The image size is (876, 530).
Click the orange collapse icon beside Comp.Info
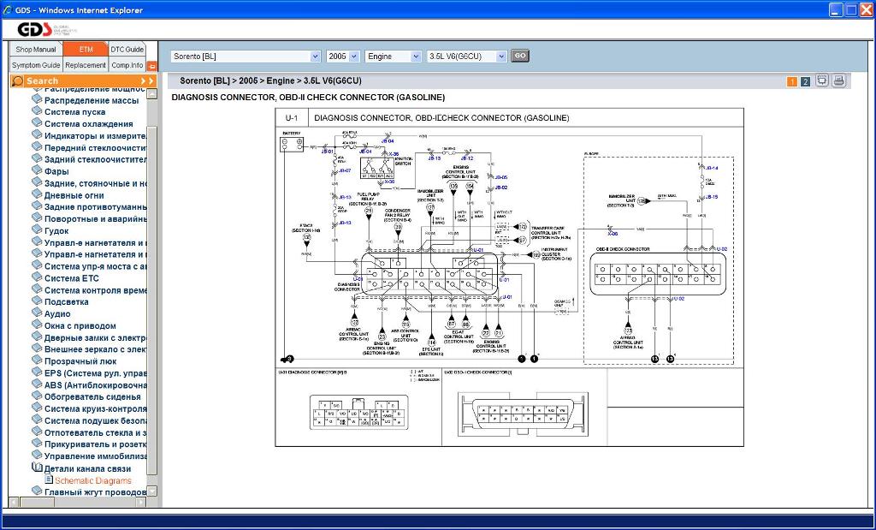(x=152, y=66)
